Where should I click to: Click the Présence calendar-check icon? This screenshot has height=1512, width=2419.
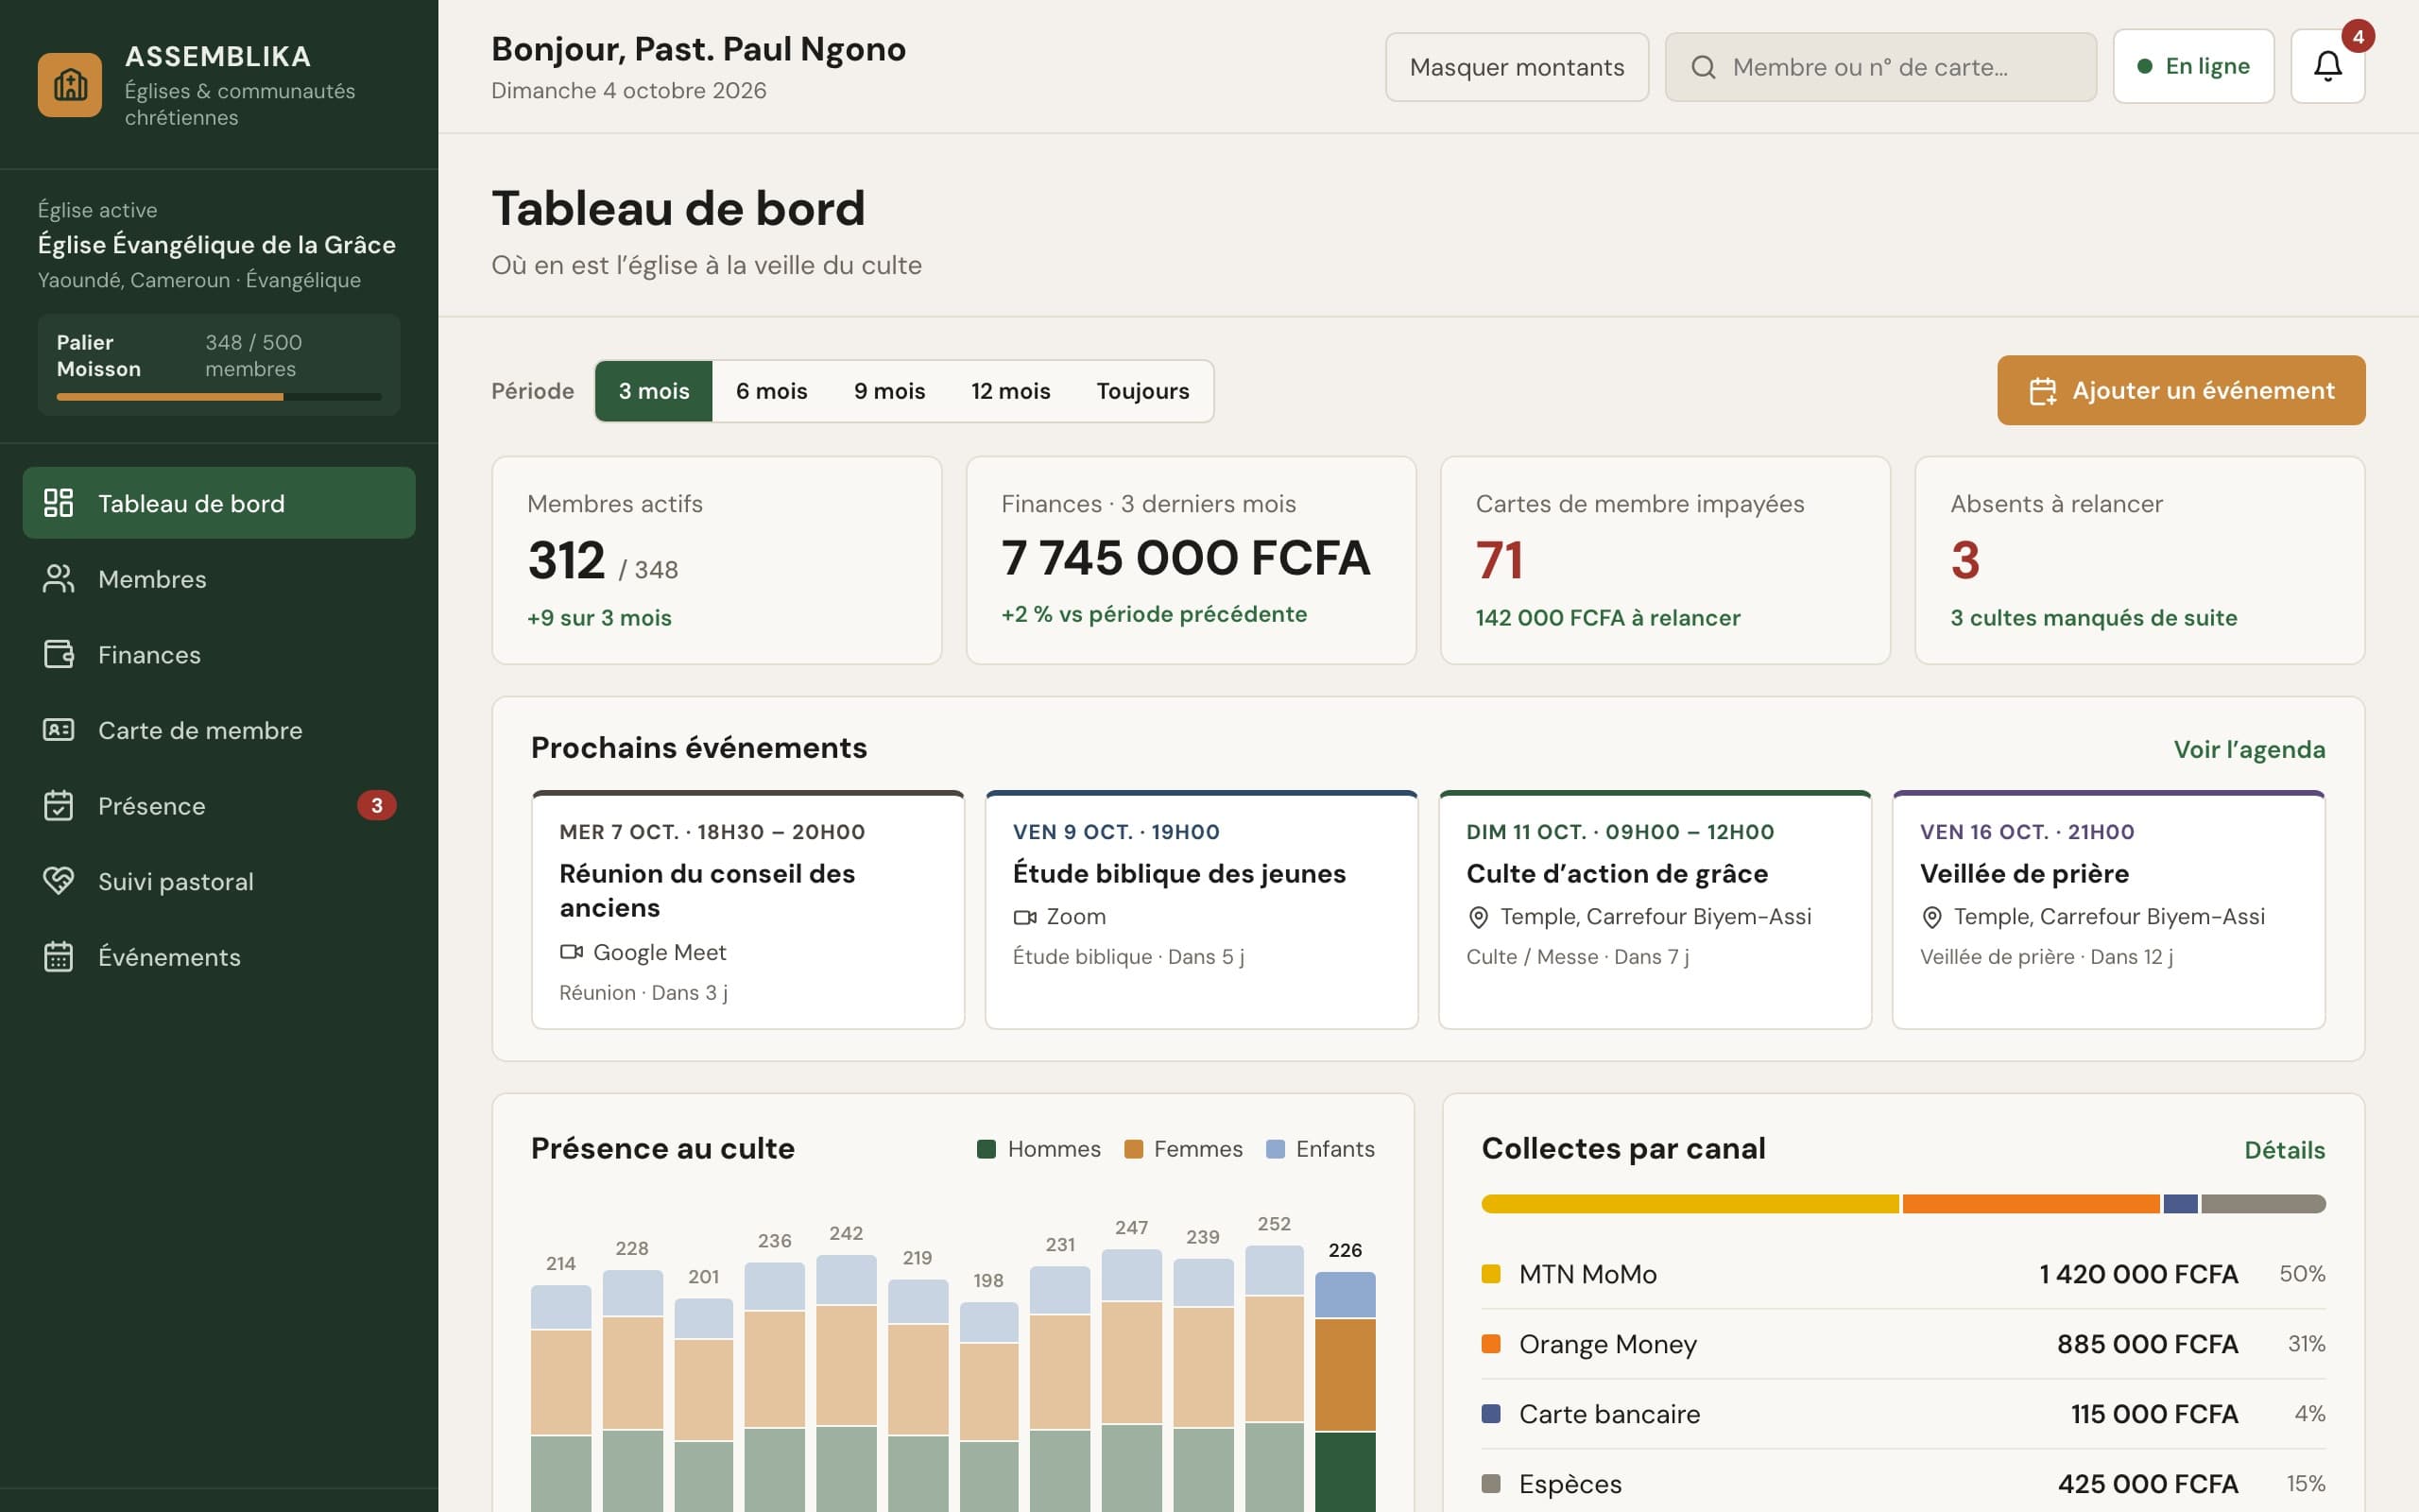click(58, 806)
